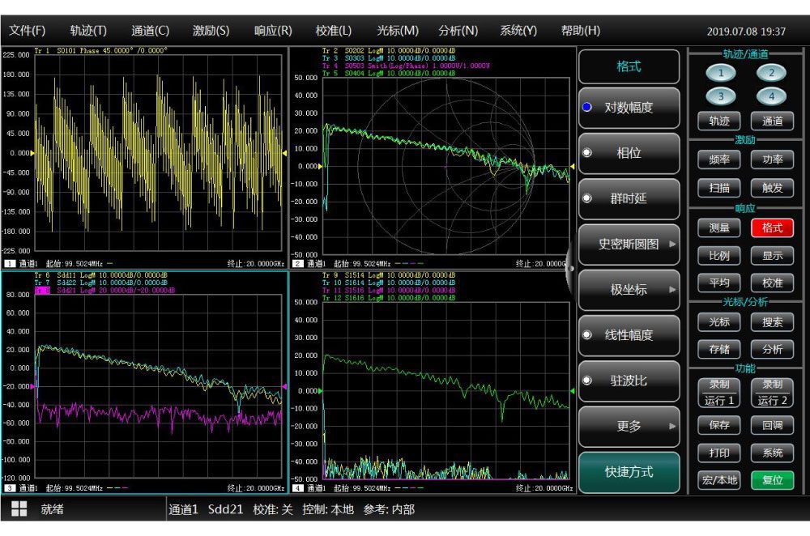810x536 pixels.
Task: Click the Windows start icon in status bar
Action: (x=19, y=509)
